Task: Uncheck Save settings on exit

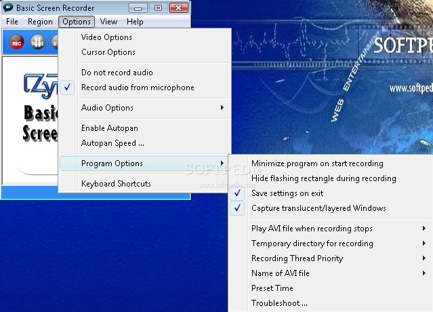Action: click(x=331, y=193)
